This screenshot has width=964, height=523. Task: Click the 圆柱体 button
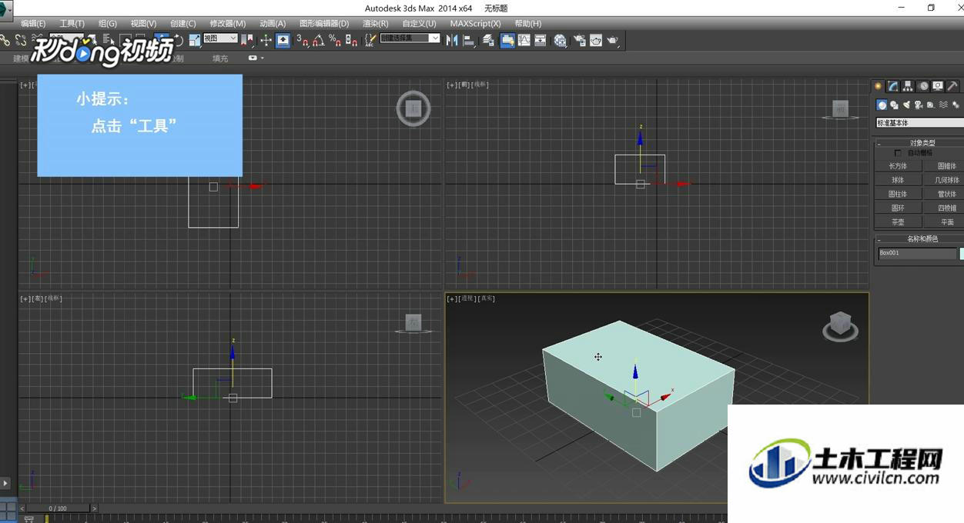click(x=898, y=194)
